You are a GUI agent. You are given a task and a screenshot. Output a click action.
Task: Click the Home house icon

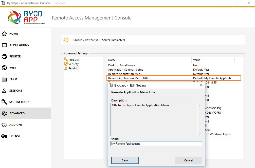pos(4,34)
